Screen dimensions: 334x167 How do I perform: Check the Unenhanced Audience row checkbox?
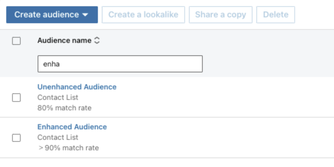click(x=16, y=98)
